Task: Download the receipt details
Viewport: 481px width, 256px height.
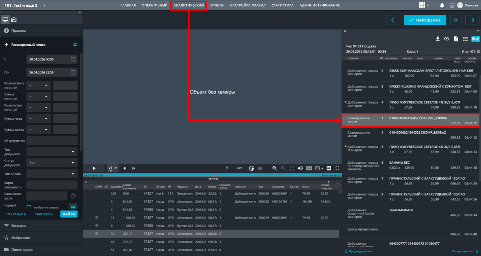Action: [438, 39]
